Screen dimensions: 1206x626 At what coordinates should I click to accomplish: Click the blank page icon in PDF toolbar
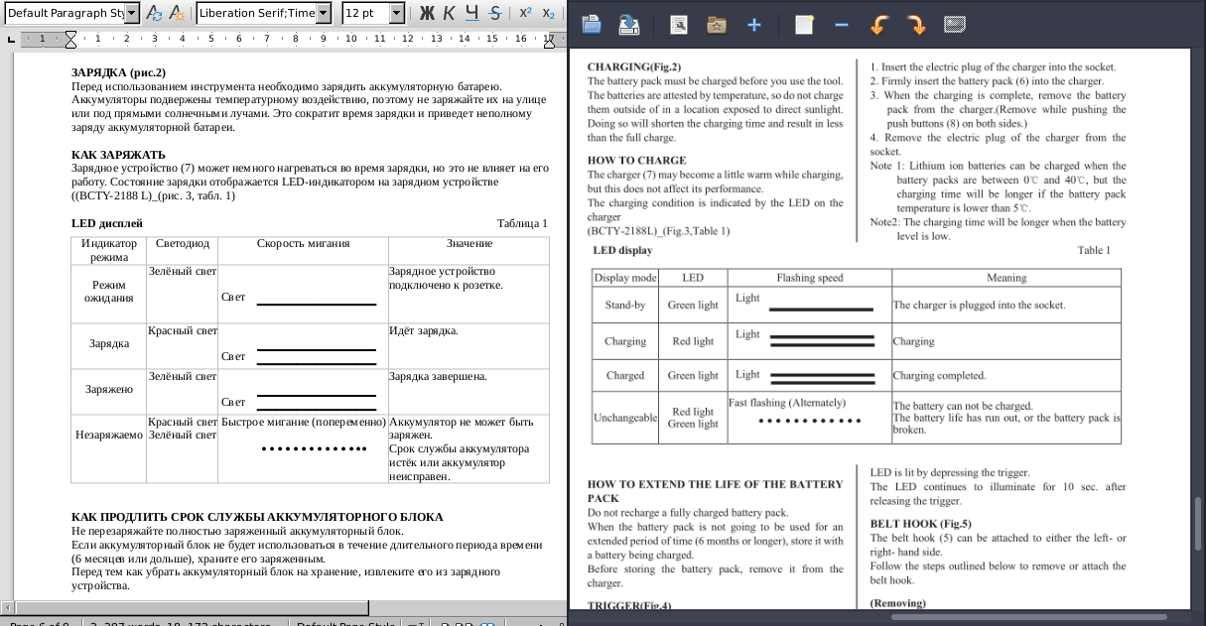[804, 25]
